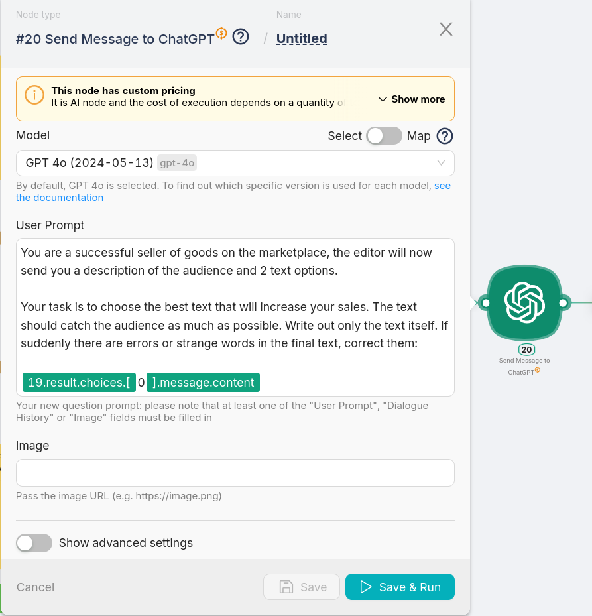Click the Cancel button
The width and height of the screenshot is (592, 616).
tap(35, 587)
